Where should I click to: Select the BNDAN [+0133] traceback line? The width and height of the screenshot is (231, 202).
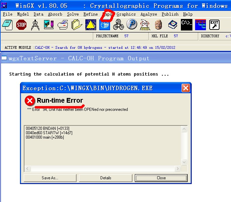(47, 128)
